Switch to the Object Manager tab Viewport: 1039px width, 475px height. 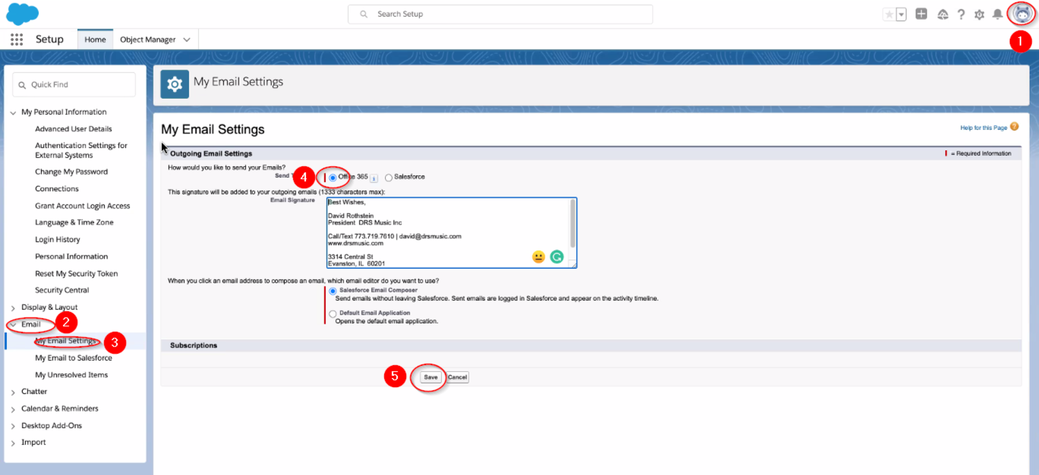point(147,39)
